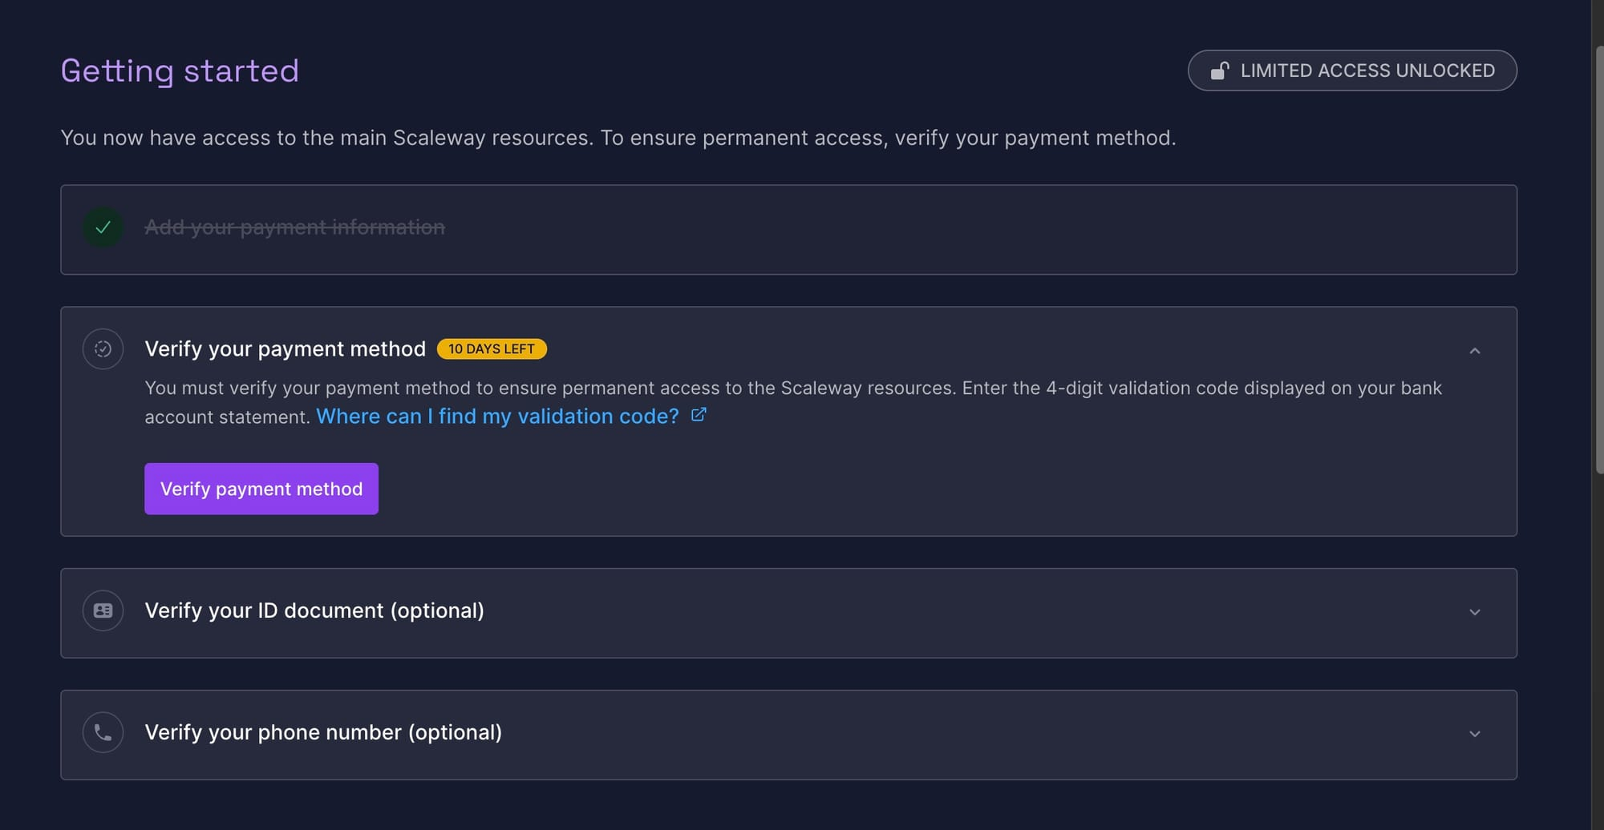Click the Verify your payment method heading

coord(285,349)
